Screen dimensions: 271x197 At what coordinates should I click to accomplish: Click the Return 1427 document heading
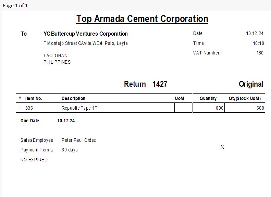pyautogui.click(x=146, y=84)
